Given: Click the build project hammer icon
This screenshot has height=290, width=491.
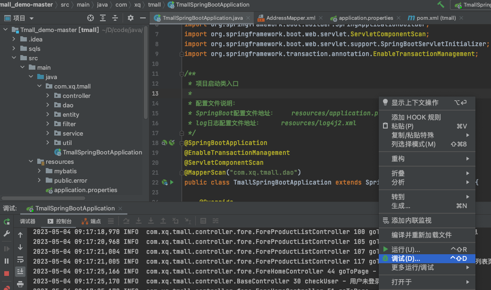Looking at the screenshot, I should point(441,5).
